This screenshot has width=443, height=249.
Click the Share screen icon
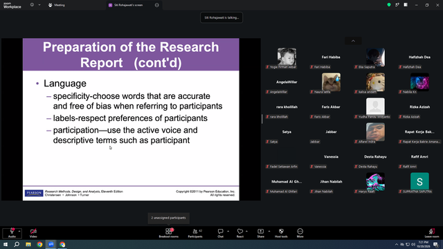[x=261, y=231]
